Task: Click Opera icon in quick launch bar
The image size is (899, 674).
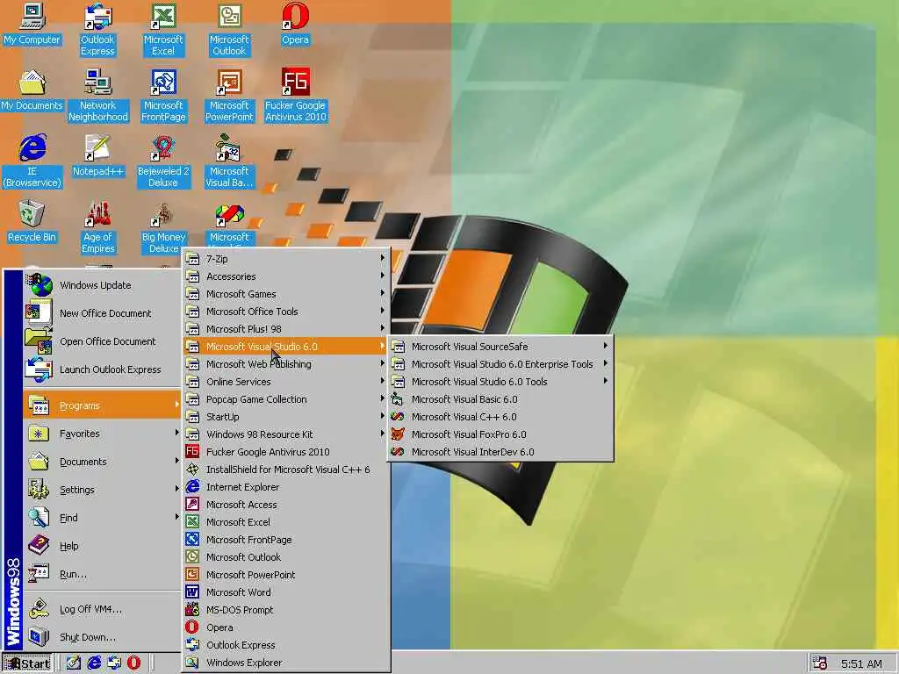Action: coord(133,663)
